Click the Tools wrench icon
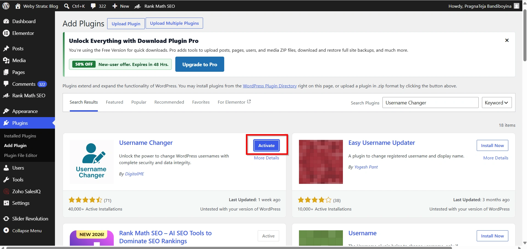This screenshot has width=527, height=249. 6,179
